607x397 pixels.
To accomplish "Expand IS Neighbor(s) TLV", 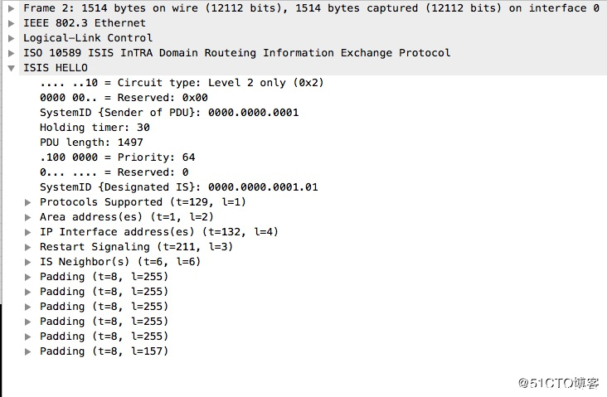I will coord(28,262).
